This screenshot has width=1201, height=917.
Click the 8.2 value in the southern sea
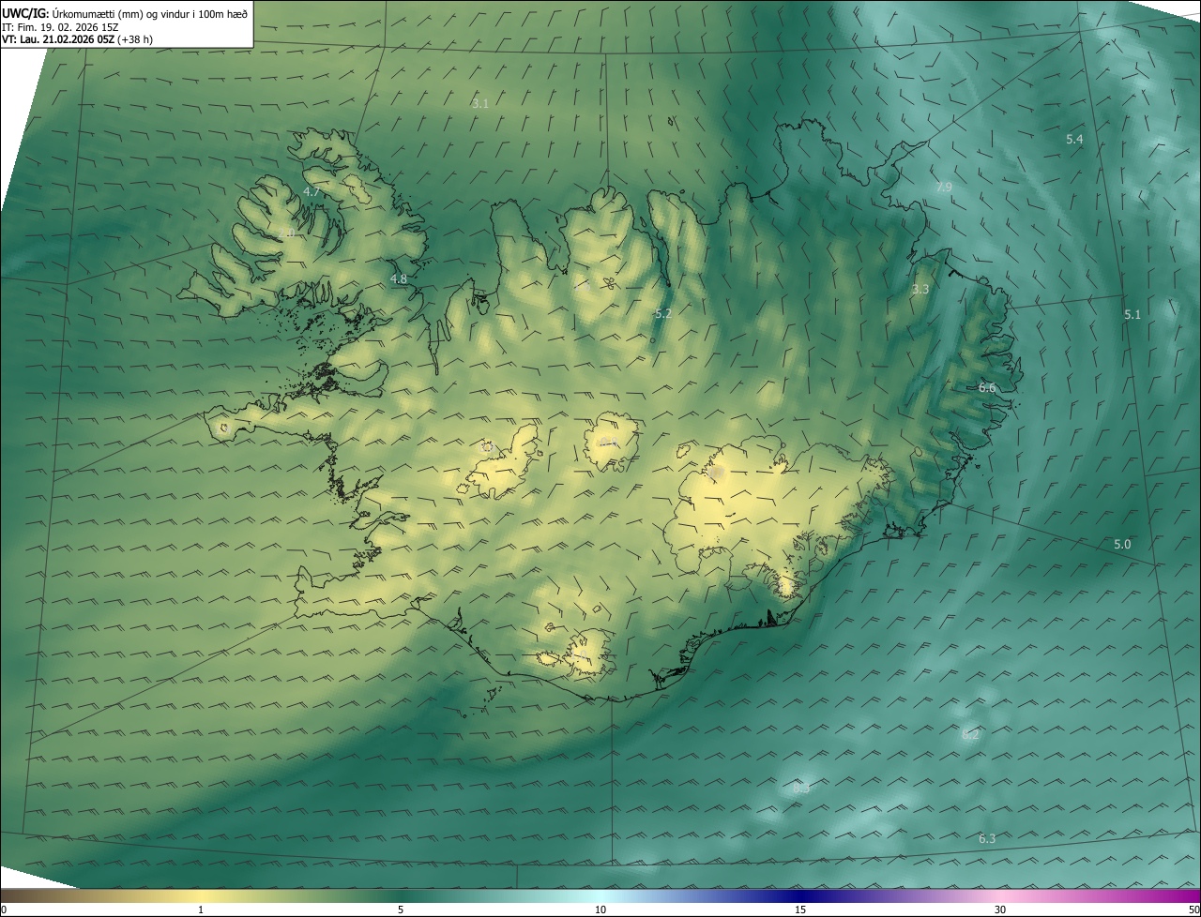(970, 734)
